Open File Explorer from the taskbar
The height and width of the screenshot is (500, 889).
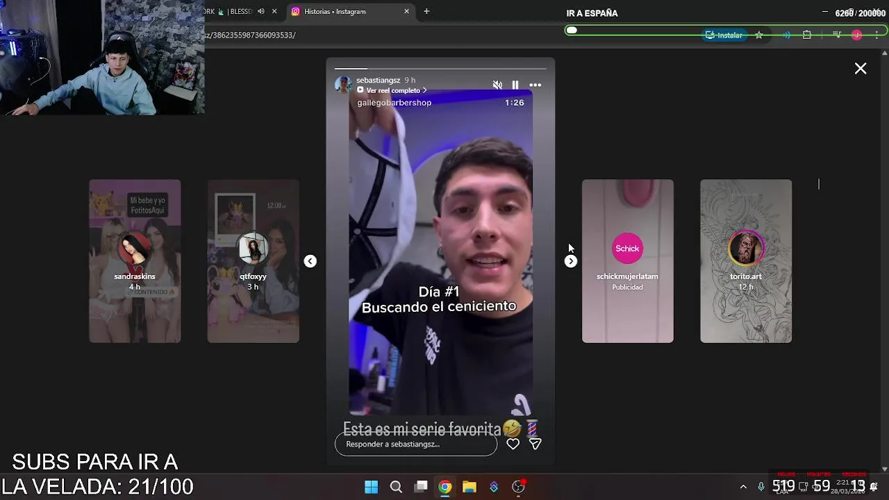(x=470, y=487)
